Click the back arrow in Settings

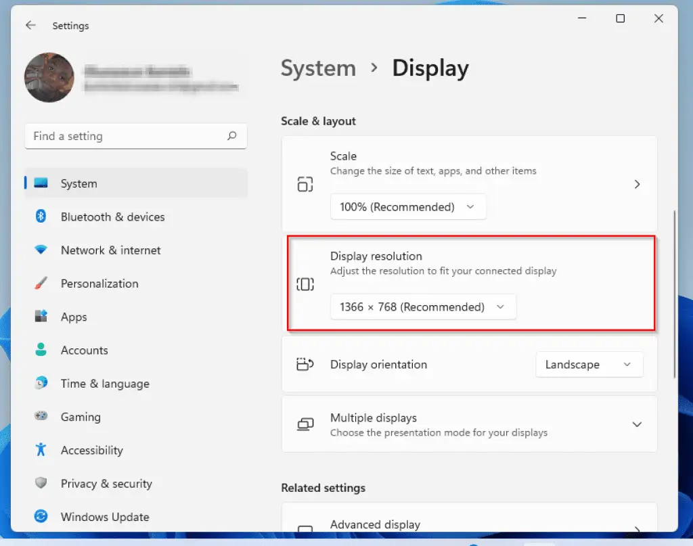[x=30, y=25]
